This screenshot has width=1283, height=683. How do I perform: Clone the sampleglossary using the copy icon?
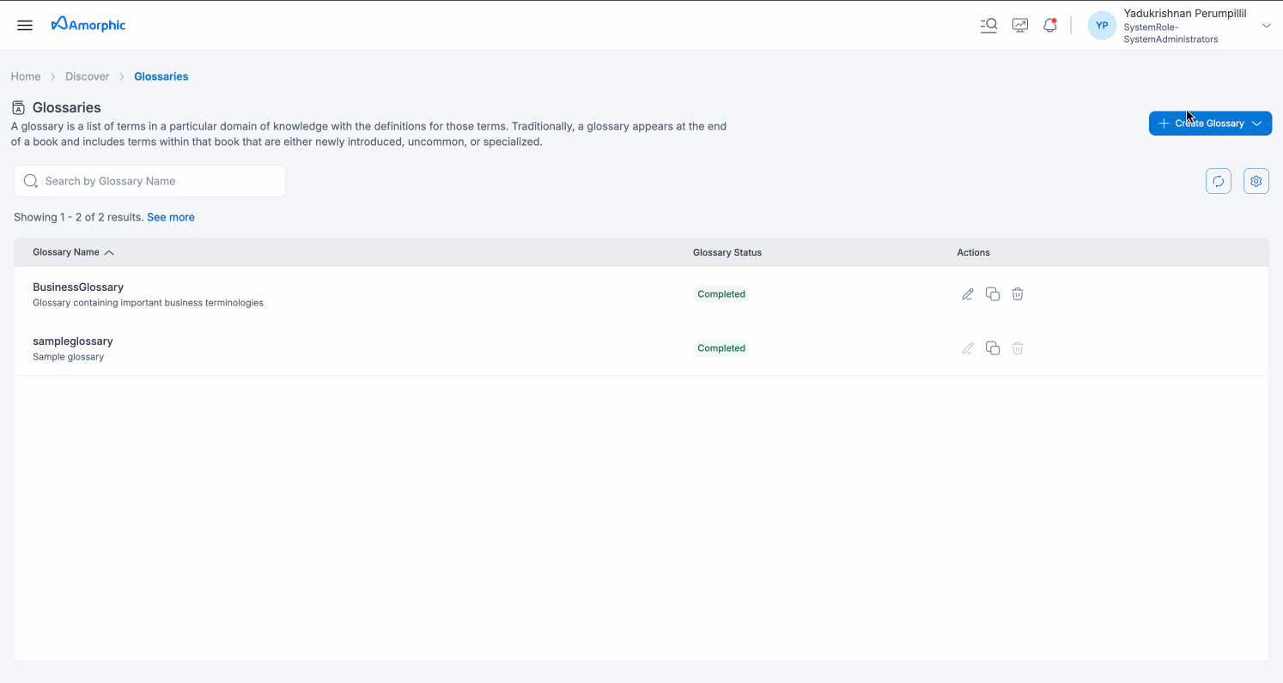tap(993, 348)
